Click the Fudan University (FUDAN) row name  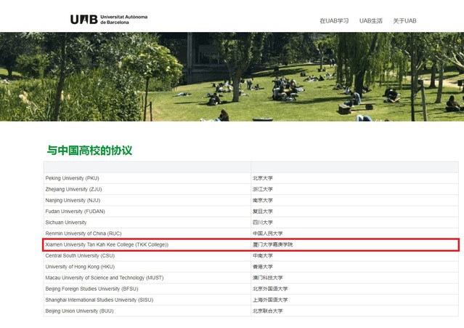click(x=77, y=211)
